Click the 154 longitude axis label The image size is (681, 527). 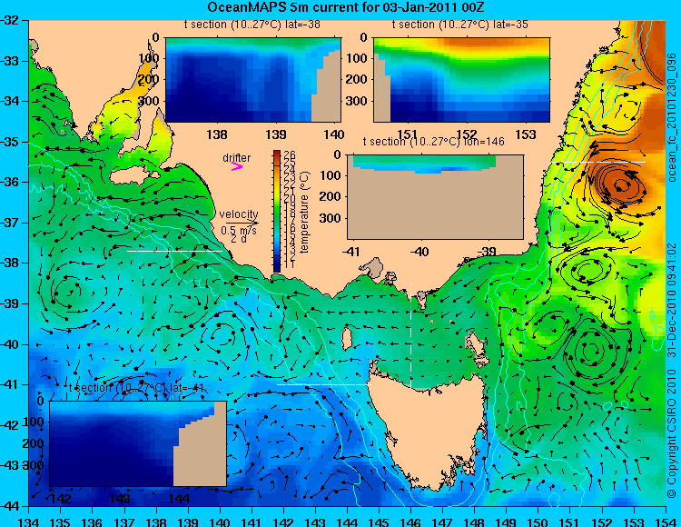click(666, 522)
